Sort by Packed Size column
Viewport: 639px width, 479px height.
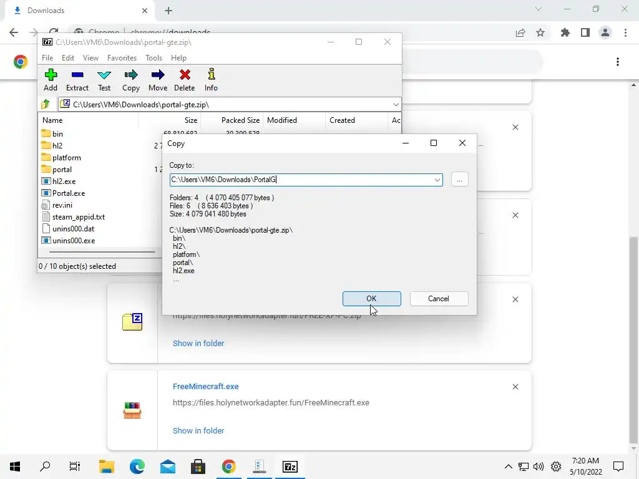pyautogui.click(x=232, y=120)
